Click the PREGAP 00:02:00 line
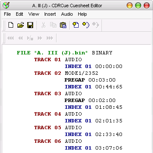153x153 pixels. [90, 100]
